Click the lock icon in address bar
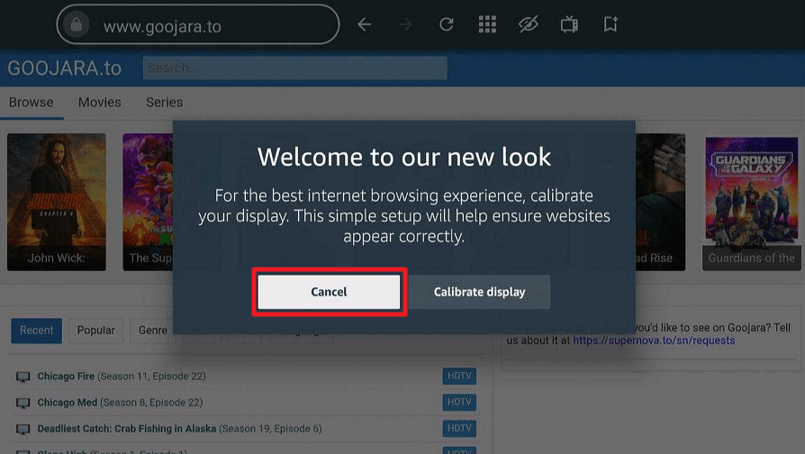The width and height of the screenshot is (805, 454). [x=77, y=24]
